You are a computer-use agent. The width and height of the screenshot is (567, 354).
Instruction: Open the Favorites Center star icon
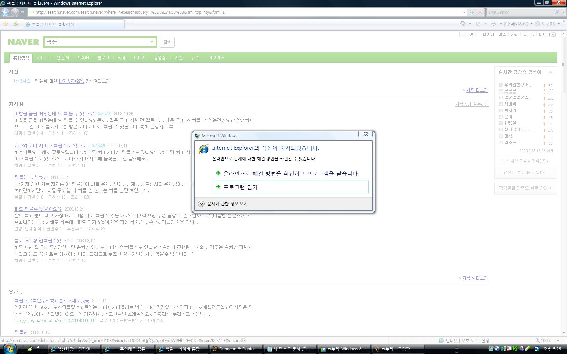click(6, 24)
